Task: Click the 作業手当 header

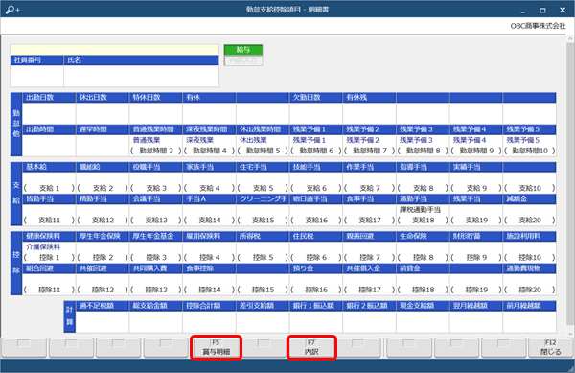Action: click(x=369, y=167)
